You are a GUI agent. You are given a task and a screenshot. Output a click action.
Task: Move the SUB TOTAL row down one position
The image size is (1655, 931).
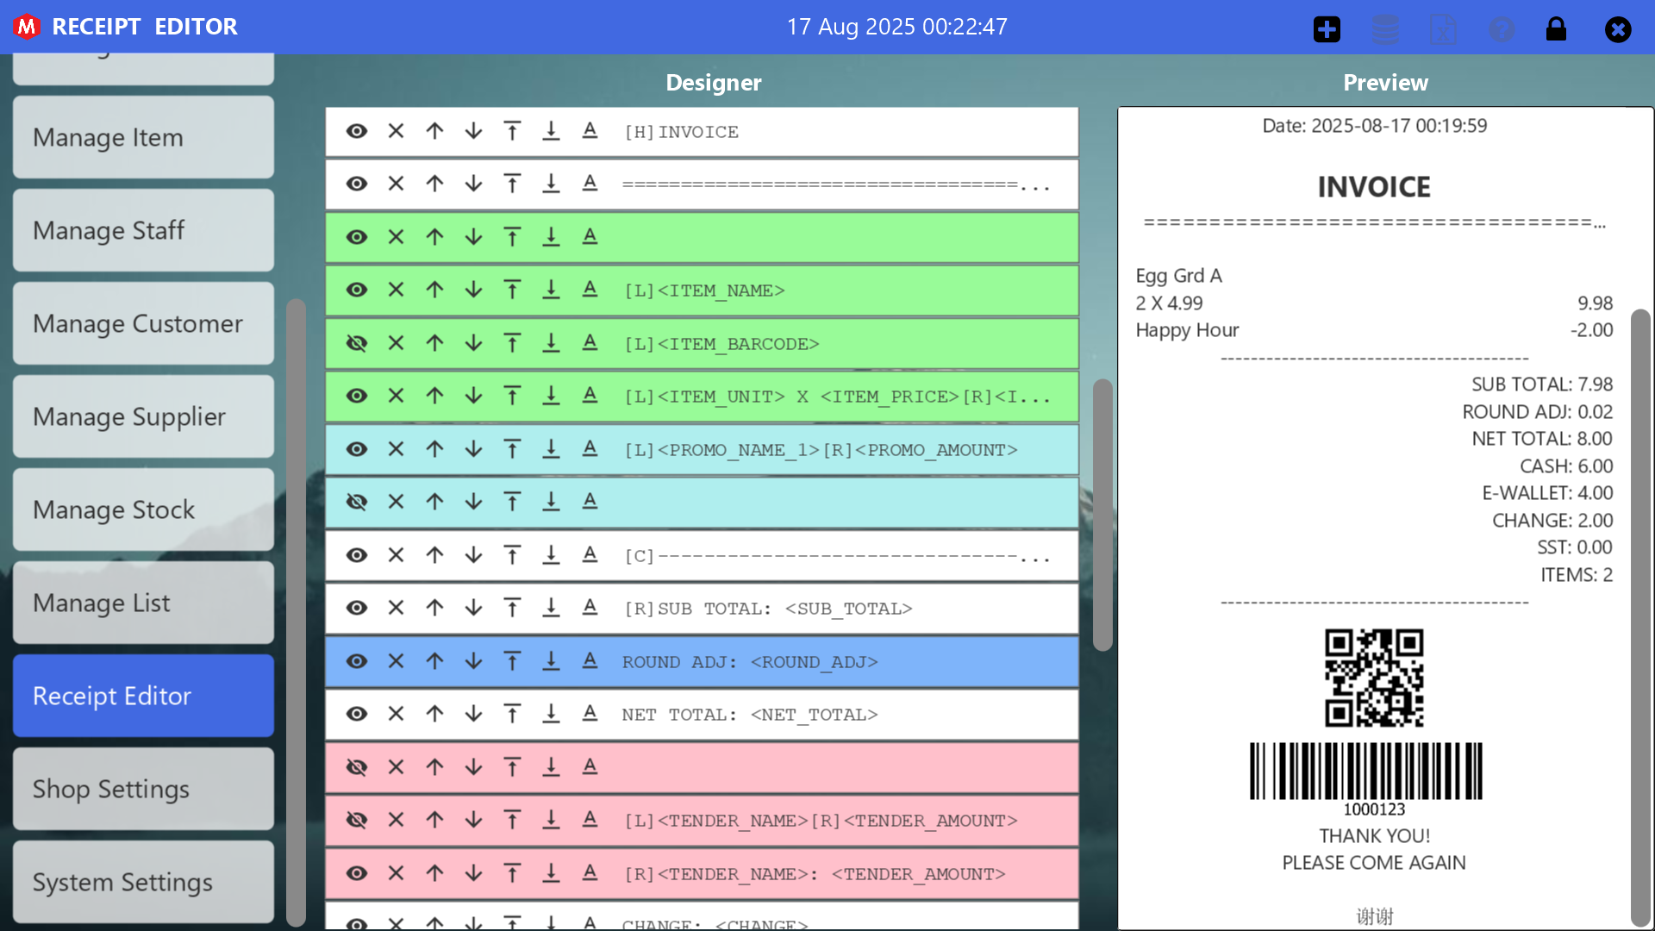[473, 608]
